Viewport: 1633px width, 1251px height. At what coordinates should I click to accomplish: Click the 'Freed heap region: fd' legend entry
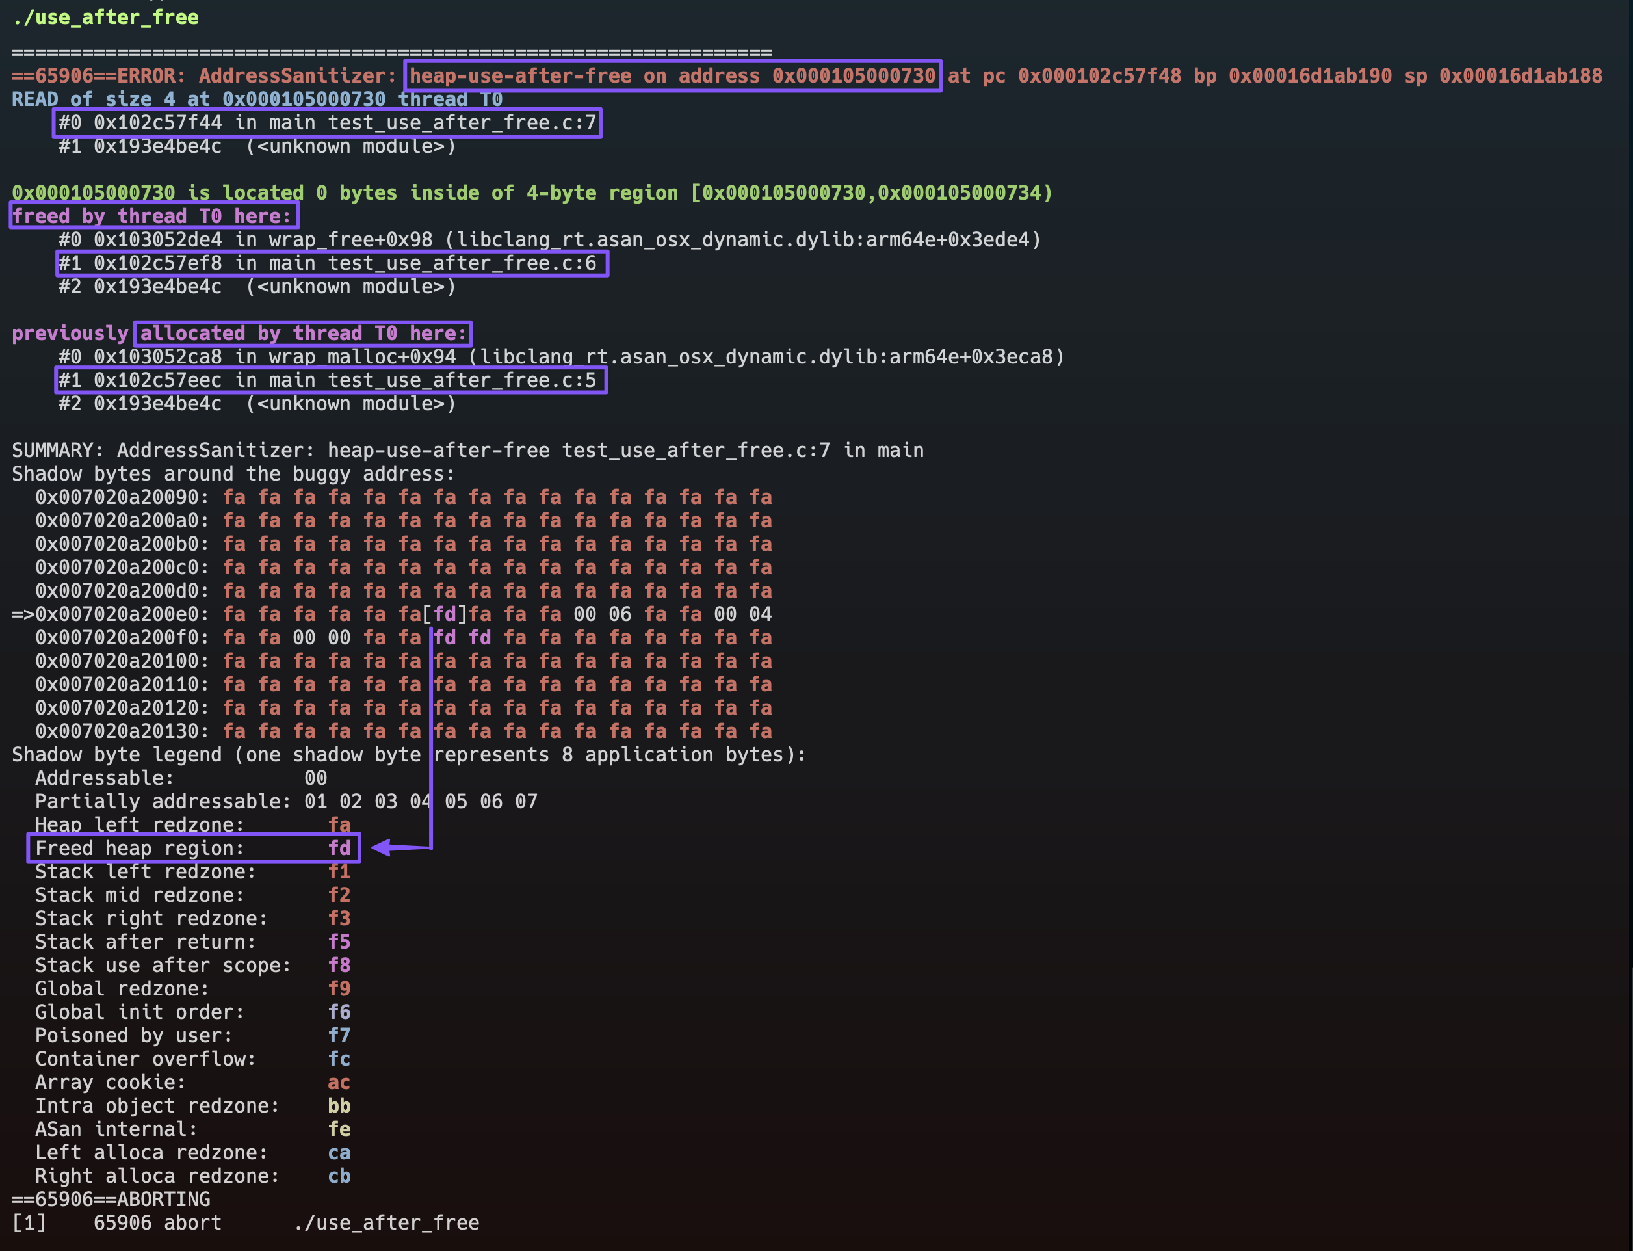point(194,848)
